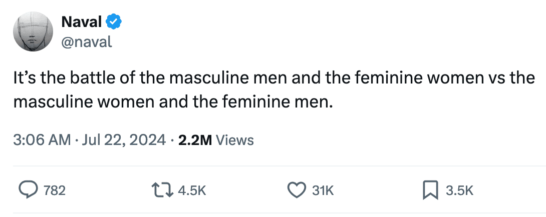Click the repost arrows icon

162,190
